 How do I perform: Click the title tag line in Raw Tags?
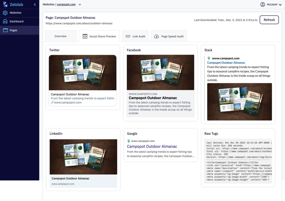pos(232,163)
